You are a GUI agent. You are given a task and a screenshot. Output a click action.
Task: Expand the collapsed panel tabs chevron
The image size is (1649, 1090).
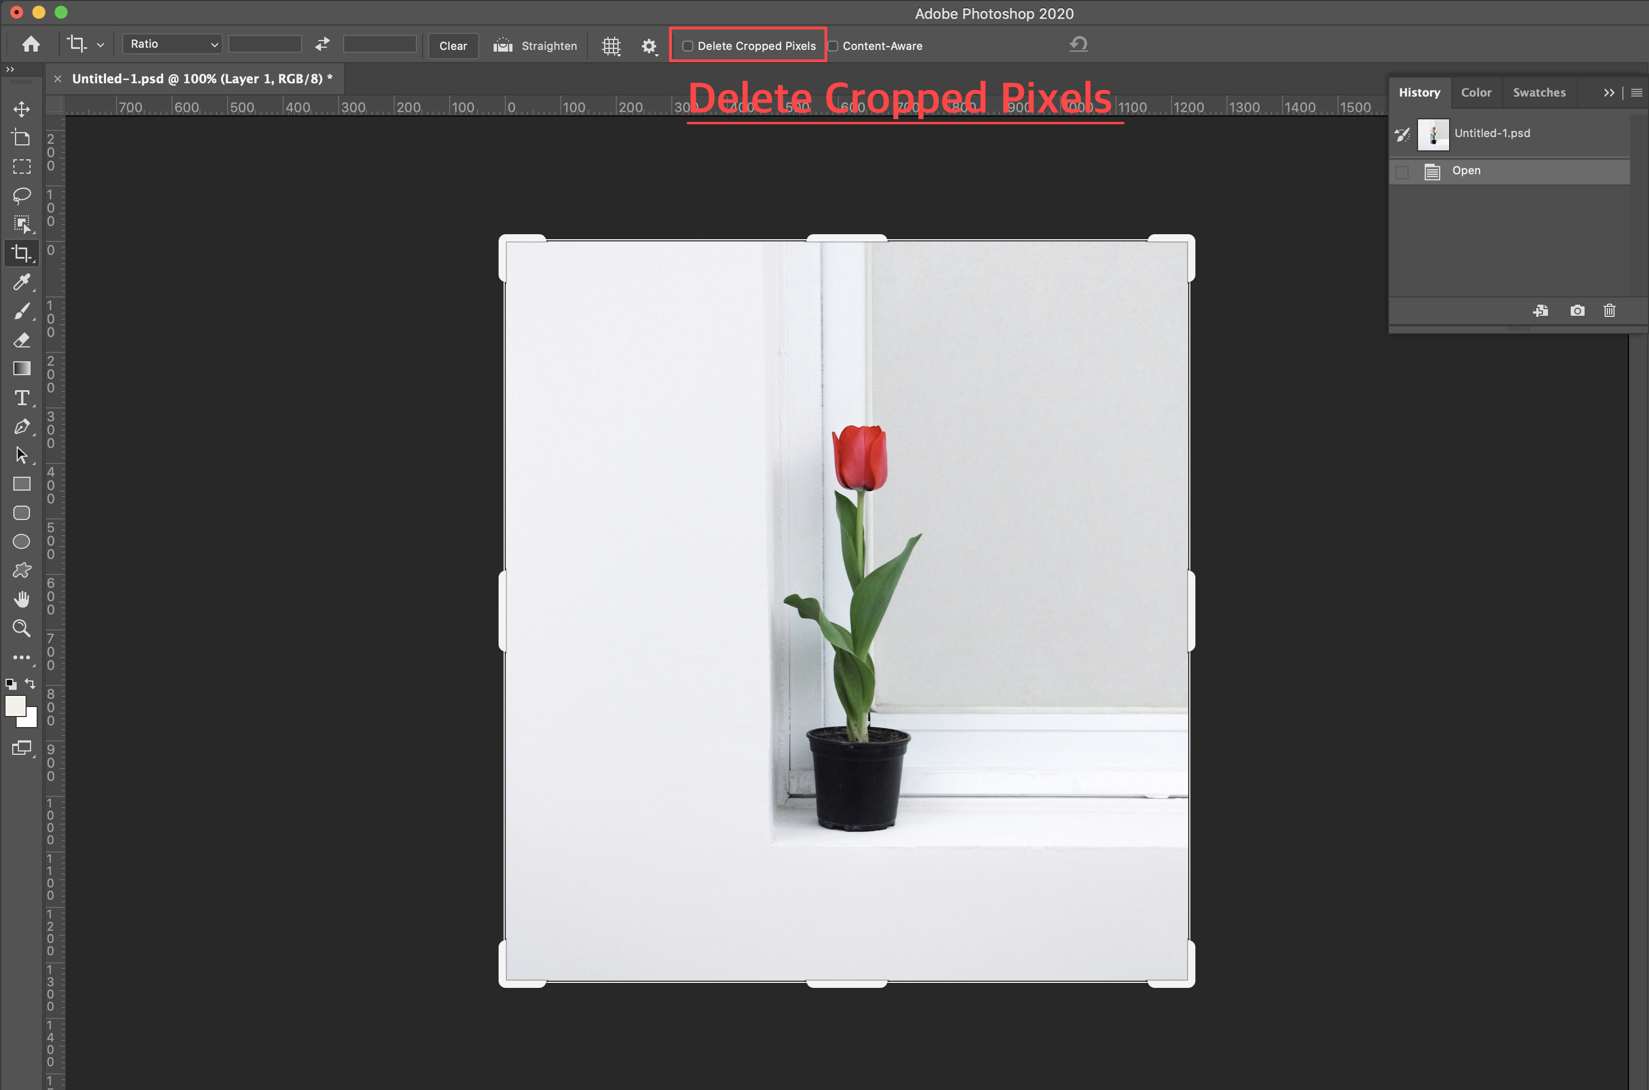point(1608,93)
